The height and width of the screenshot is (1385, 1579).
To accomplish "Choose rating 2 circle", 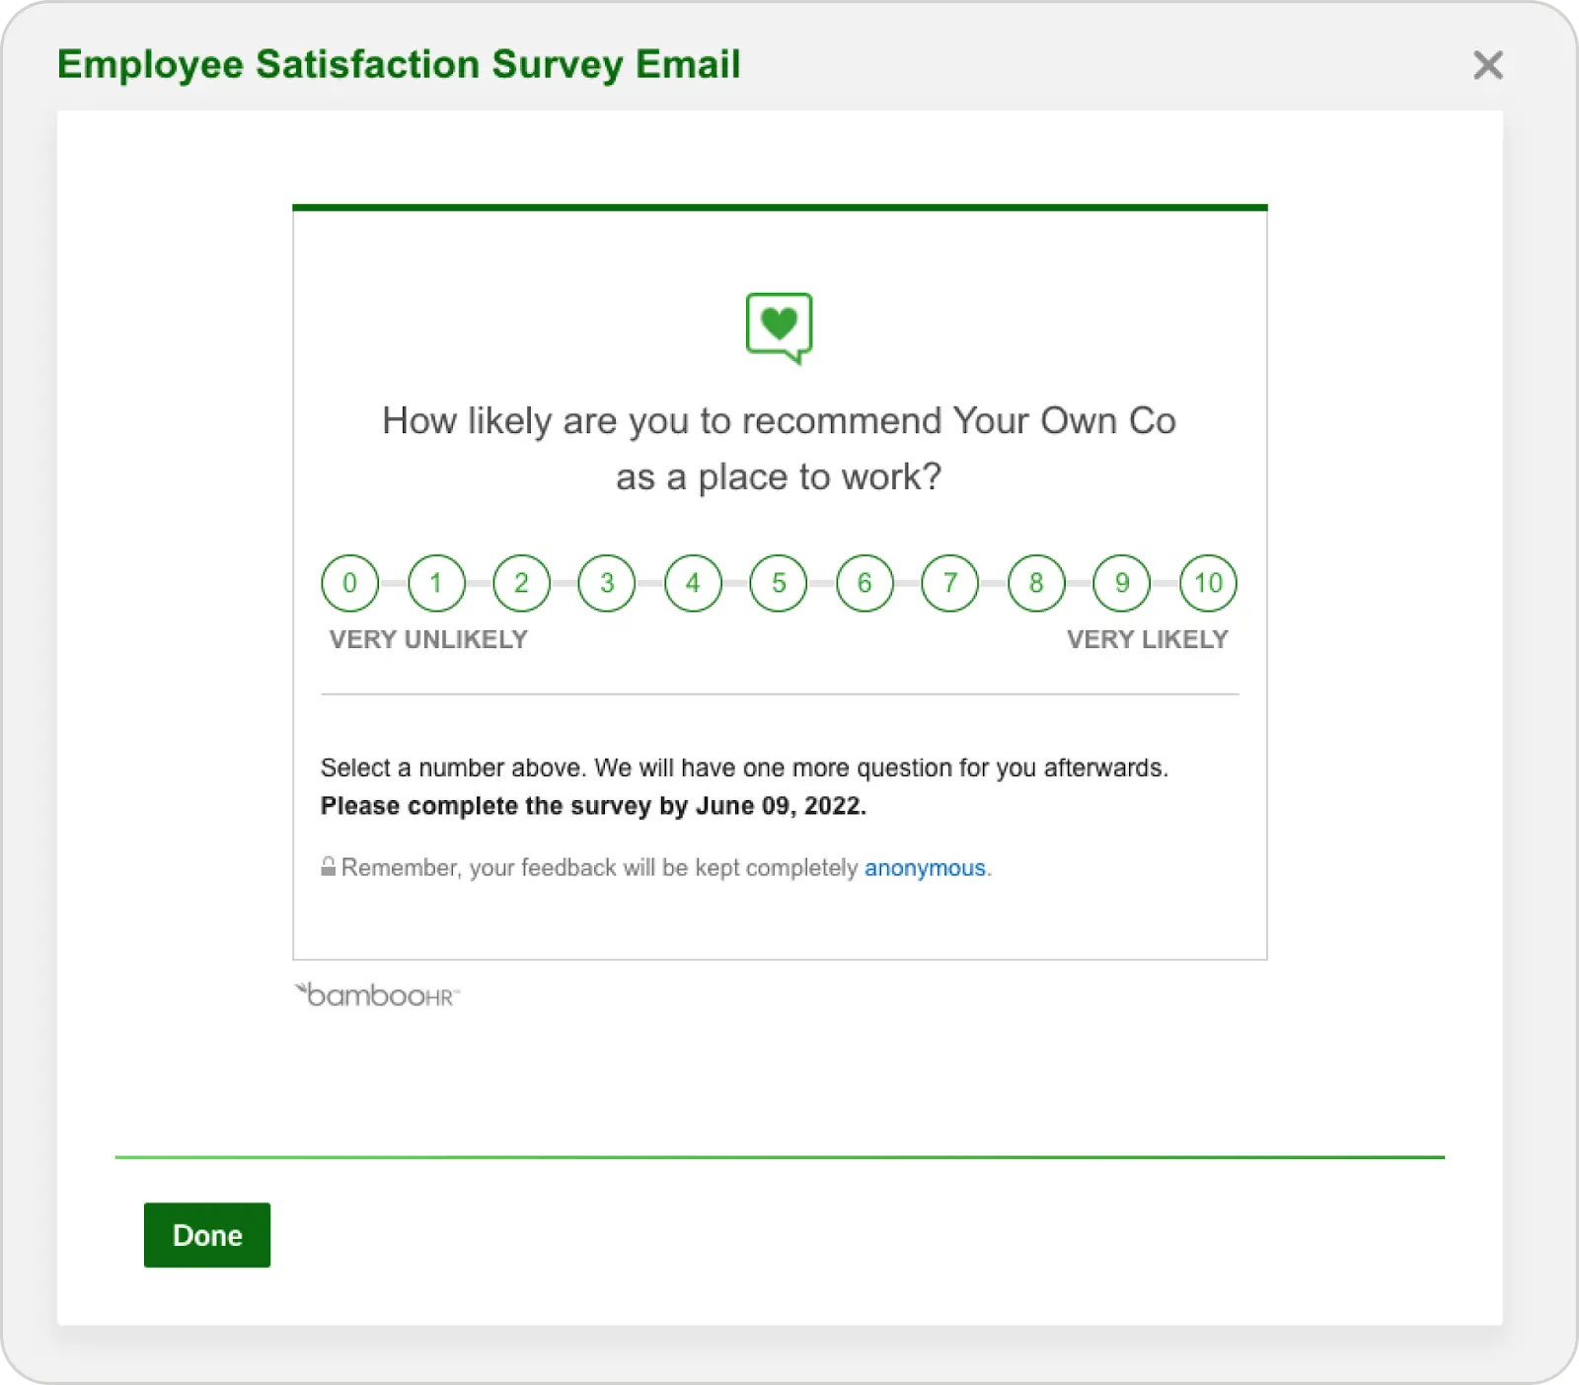I will pos(521,583).
